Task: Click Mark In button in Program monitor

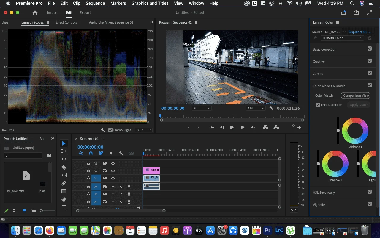Action: 189,127
